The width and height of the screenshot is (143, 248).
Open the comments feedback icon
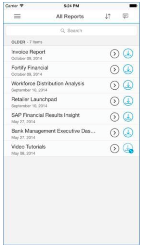126,16
